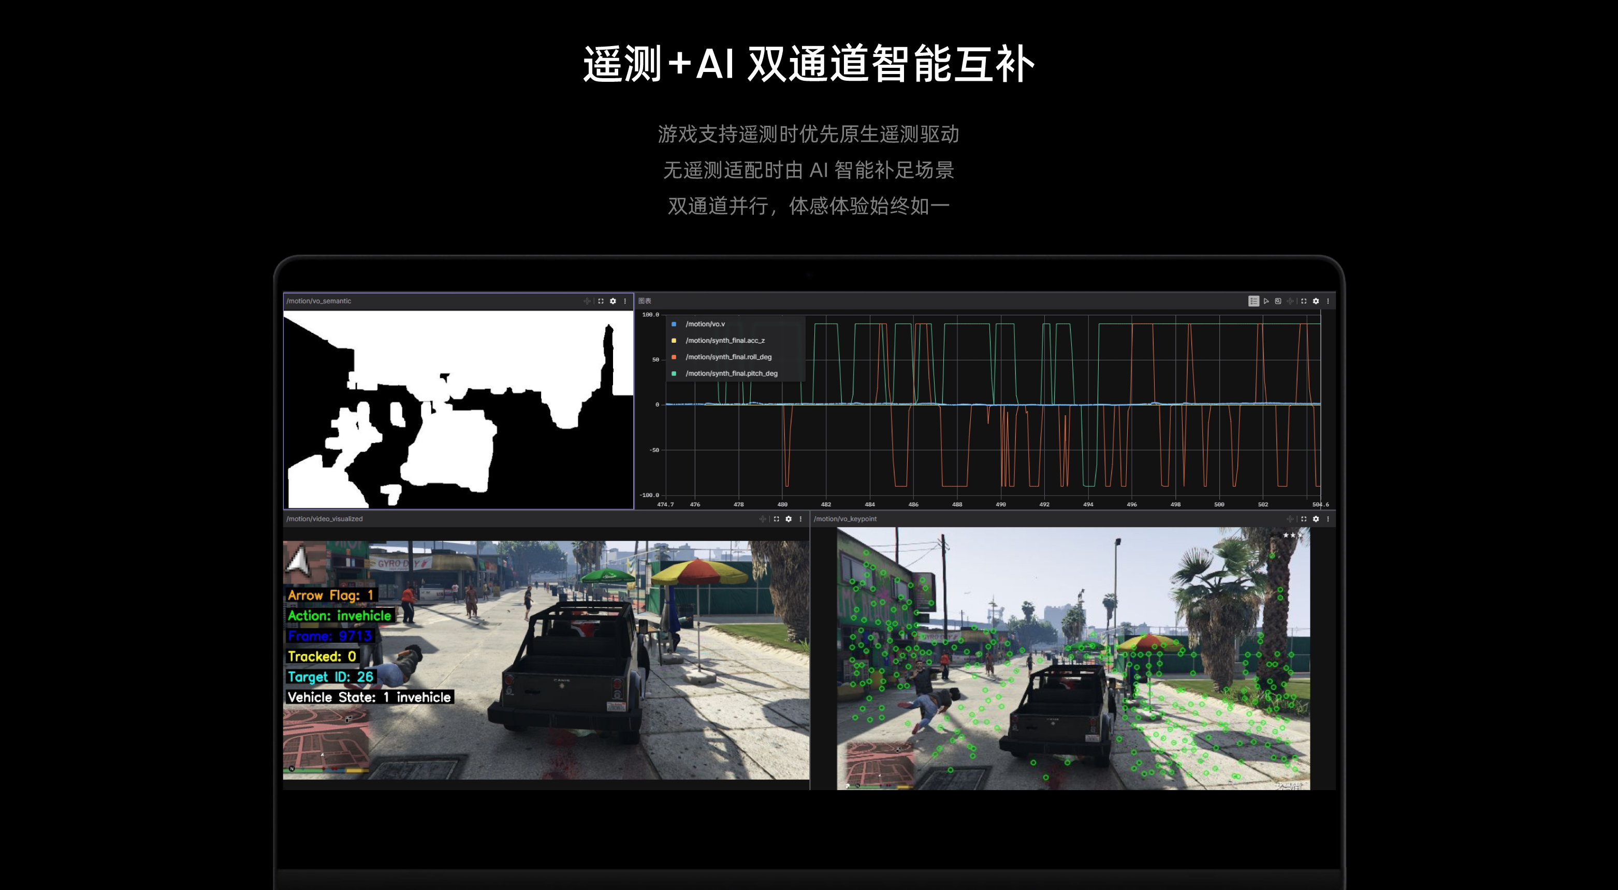Open settings of /motion/video_visualized panel
The width and height of the screenshot is (1618, 890).
click(x=788, y=519)
